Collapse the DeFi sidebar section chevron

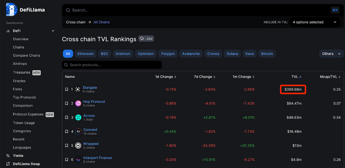click(53, 31)
